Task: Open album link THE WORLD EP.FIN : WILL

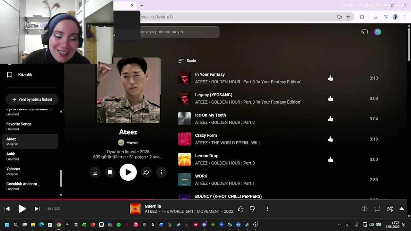Action: pos(236,143)
